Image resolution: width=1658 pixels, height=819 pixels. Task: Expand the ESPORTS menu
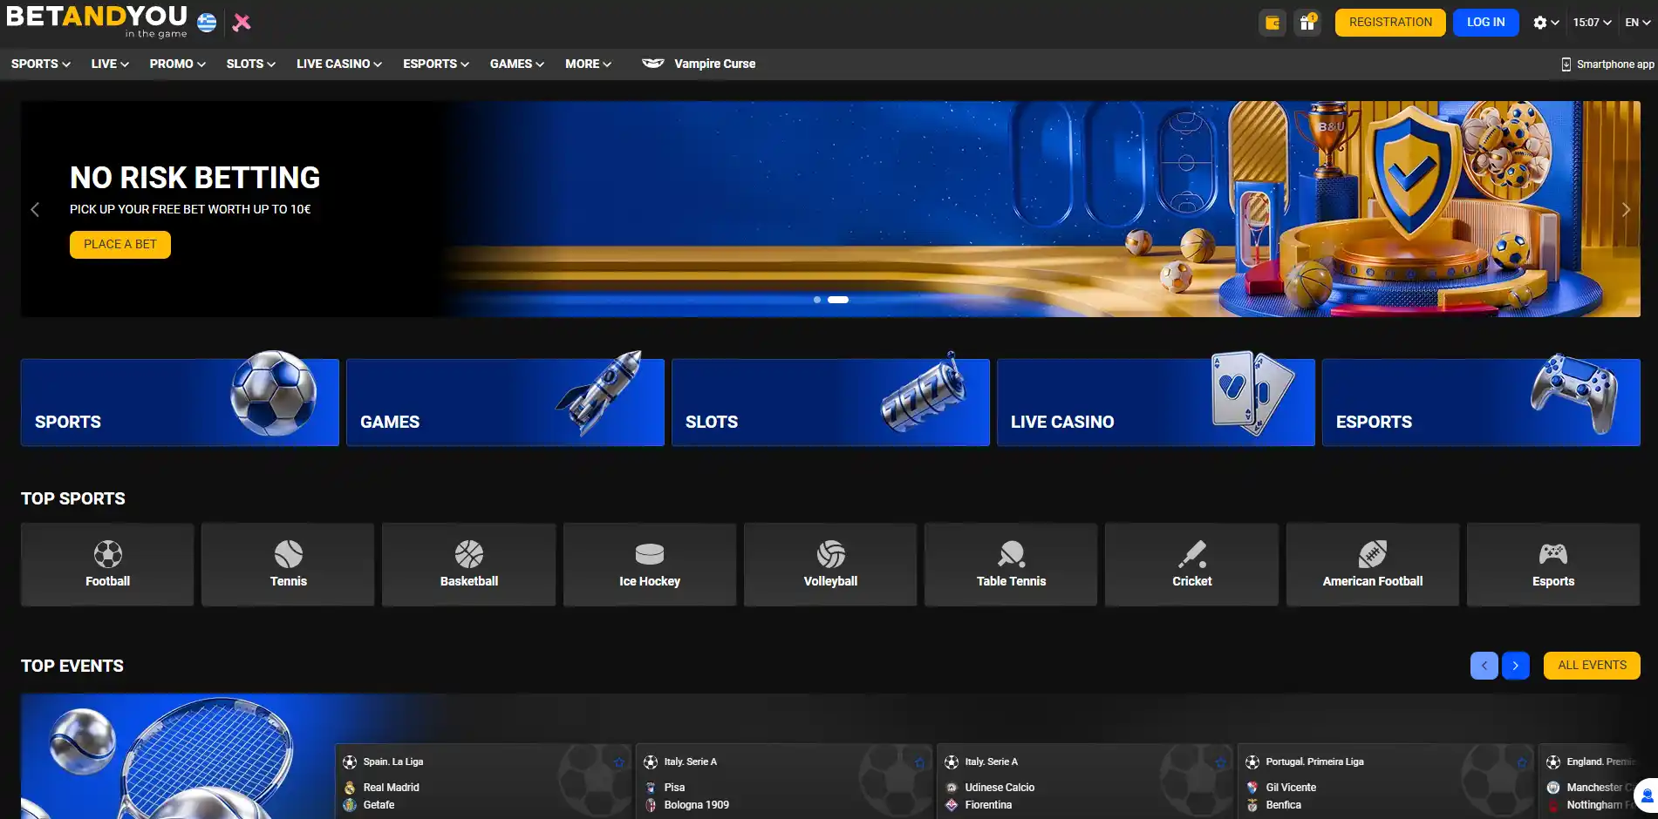tap(436, 64)
